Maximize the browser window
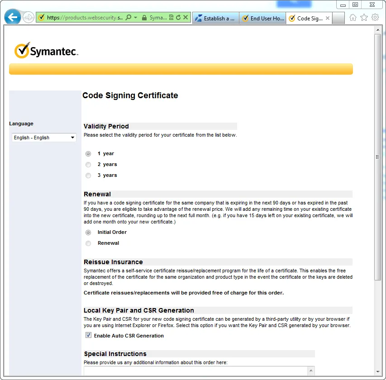386x380 pixels. (355, 5)
